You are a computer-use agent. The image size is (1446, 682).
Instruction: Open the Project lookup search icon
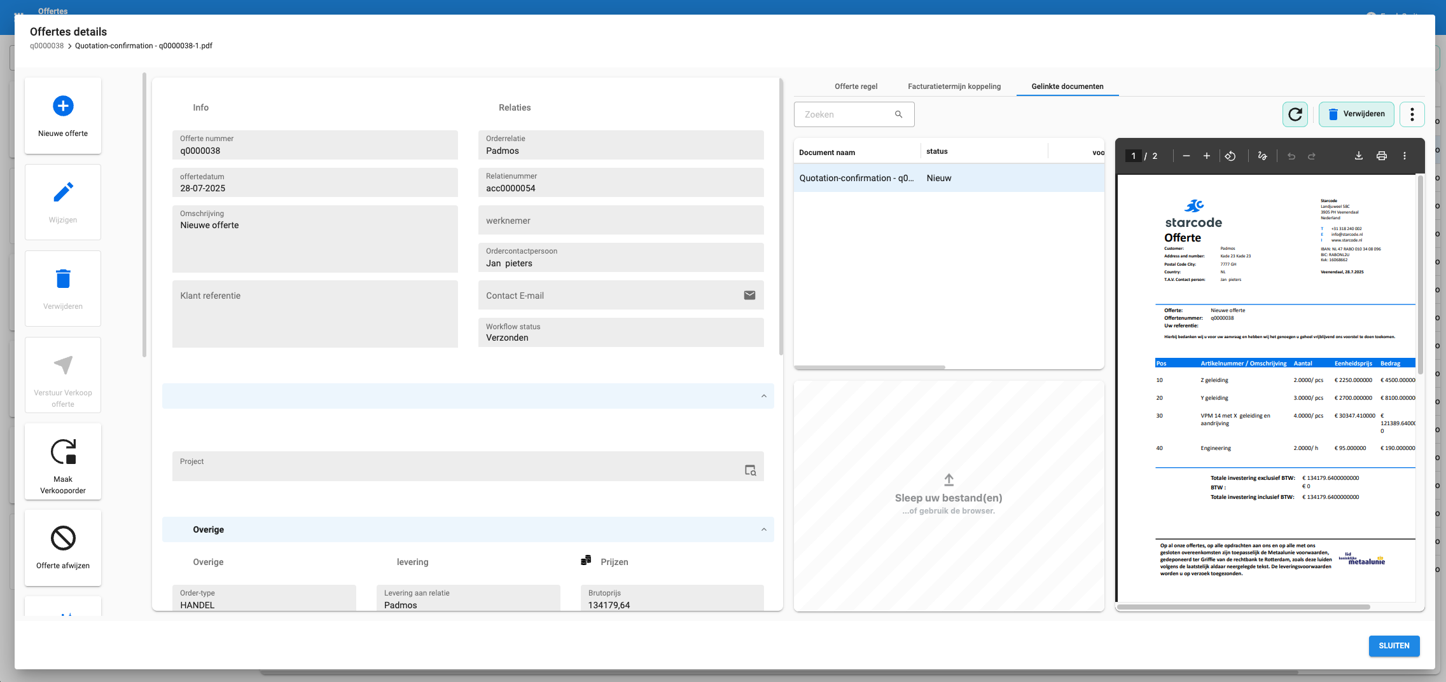point(750,470)
